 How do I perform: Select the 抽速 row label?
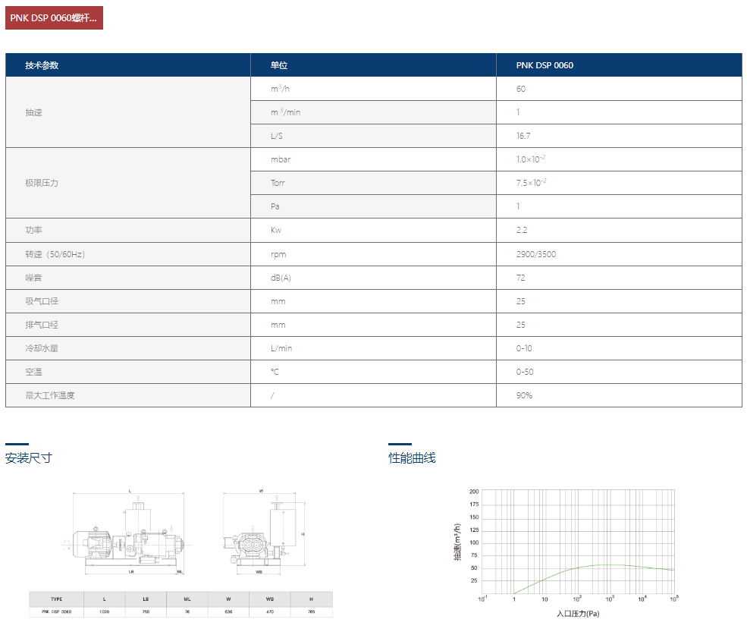(x=34, y=112)
